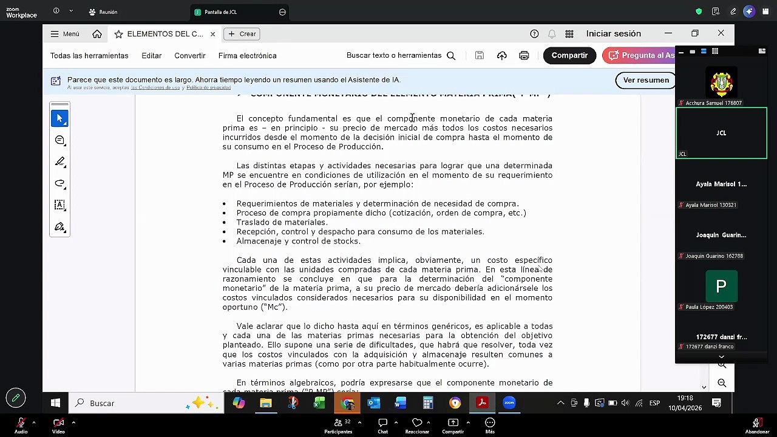777x437 pixels.
Task: Zoom out of the PDF page
Action: click(x=722, y=383)
